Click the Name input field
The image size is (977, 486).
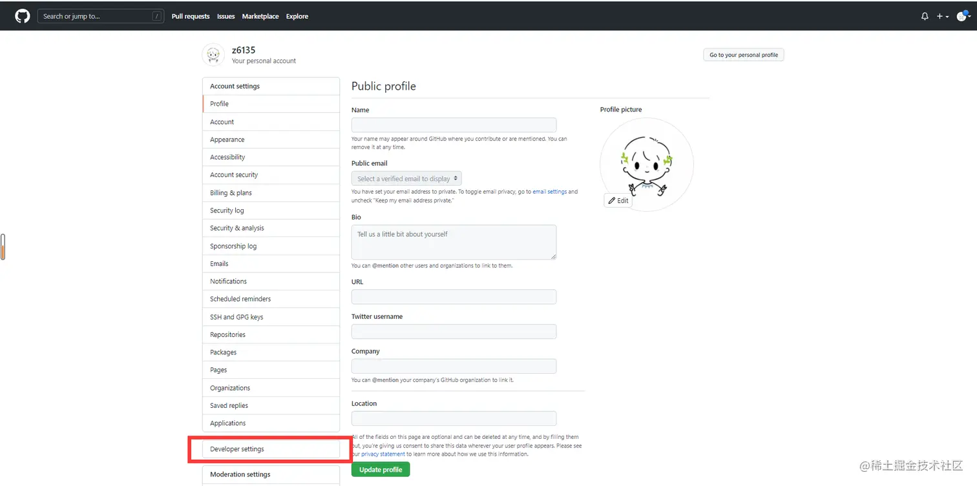pyautogui.click(x=454, y=125)
